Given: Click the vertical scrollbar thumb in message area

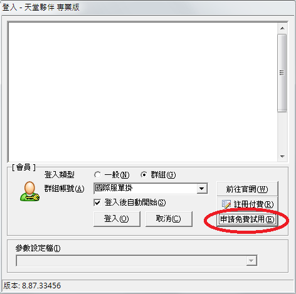Looking at the screenshot, I should point(282,73).
